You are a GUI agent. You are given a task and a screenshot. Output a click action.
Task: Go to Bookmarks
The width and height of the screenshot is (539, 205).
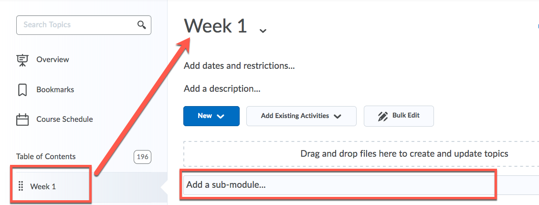(55, 90)
